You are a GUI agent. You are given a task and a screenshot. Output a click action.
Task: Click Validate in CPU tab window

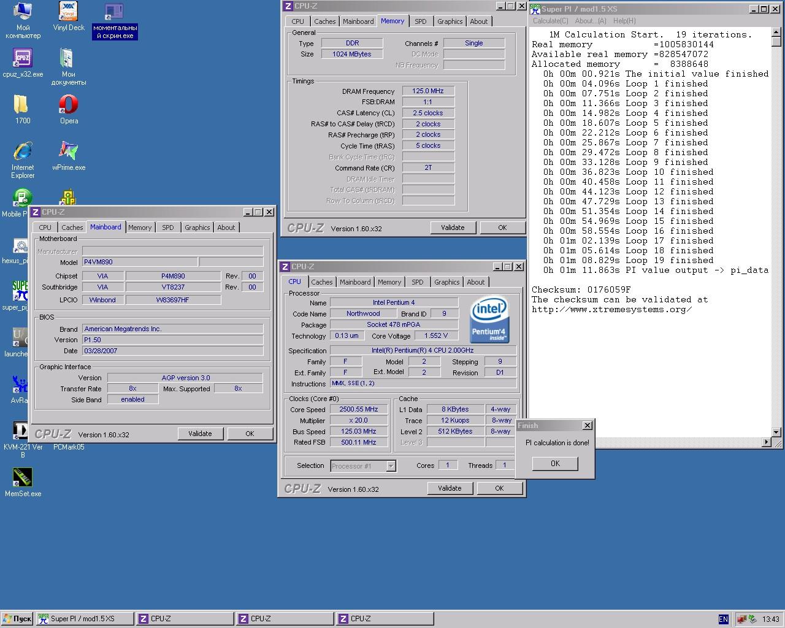tap(450, 488)
